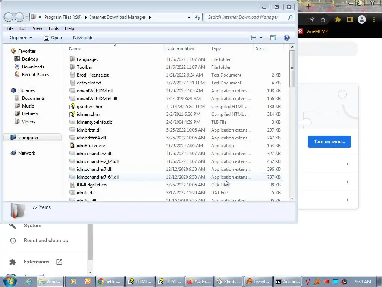Viewport: 382px width, 287px height.
Task: Open the Organize dropdown
Action: pyautogui.click(x=21, y=38)
